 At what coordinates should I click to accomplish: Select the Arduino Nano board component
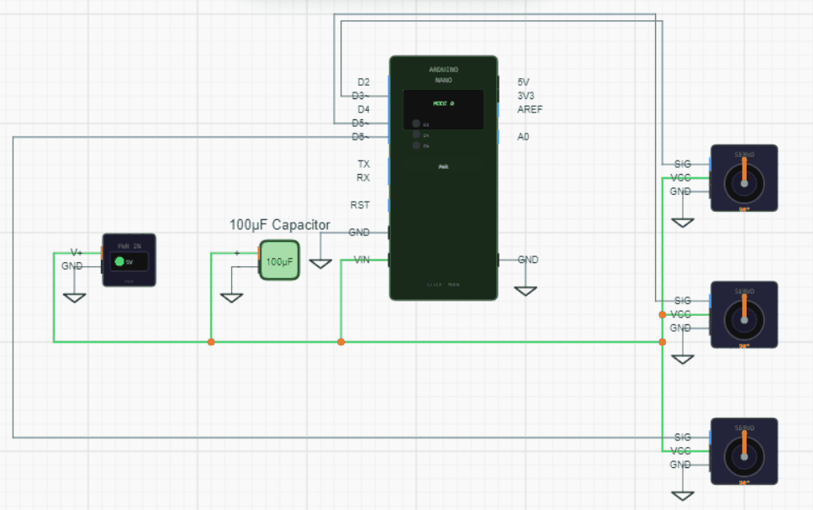443,178
